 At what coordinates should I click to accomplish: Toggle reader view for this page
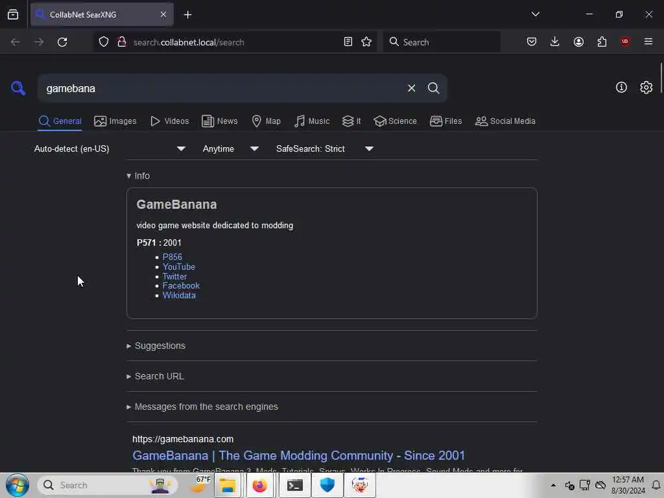[x=348, y=41]
